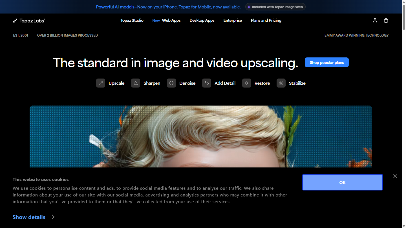Close the cookie banner with X
The width and height of the screenshot is (406, 228).
pyautogui.click(x=395, y=176)
